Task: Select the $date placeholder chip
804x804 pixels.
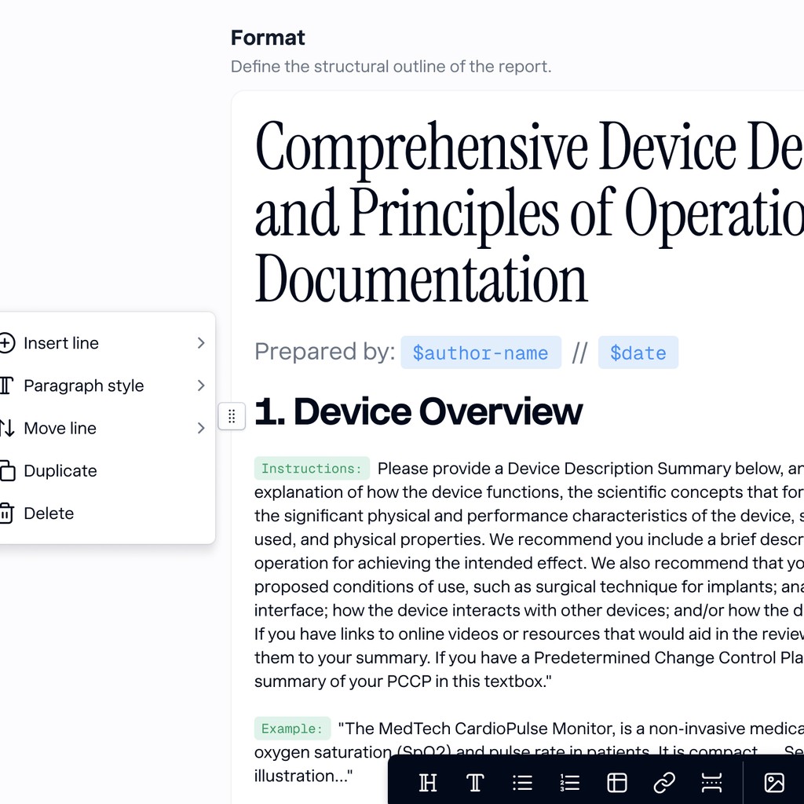Action: point(638,353)
